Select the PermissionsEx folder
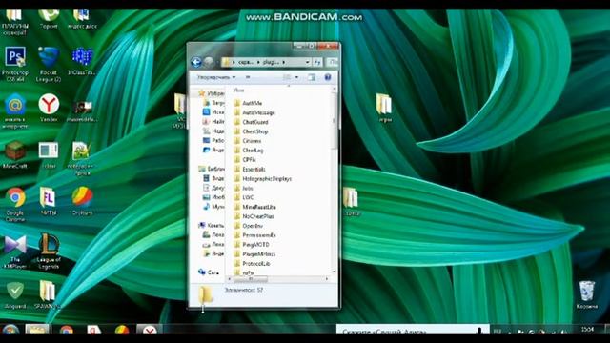This screenshot has width=610, height=343. click(x=254, y=235)
